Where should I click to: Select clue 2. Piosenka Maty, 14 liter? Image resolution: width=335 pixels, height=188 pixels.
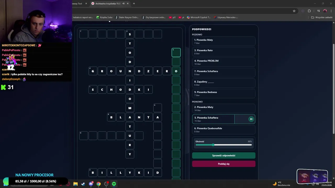tap(224, 109)
